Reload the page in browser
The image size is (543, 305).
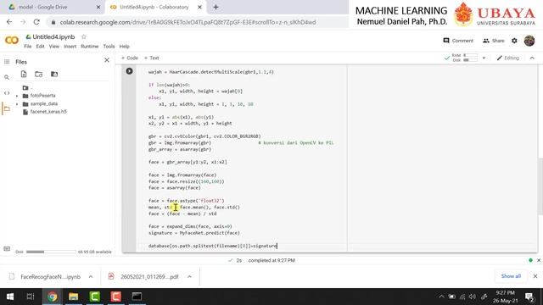coord(36,22)
